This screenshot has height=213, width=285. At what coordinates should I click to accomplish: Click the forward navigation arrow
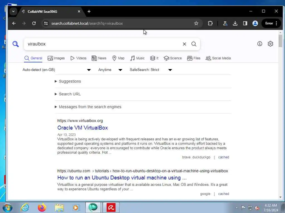[x=24, y=23]
